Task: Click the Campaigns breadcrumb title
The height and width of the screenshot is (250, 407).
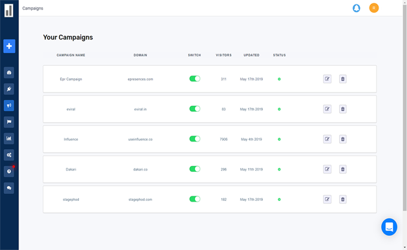Action: click(33, 8)
